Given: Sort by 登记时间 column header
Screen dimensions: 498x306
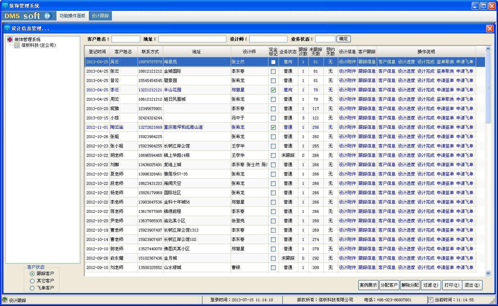Looking at the screenshot, I should (x=96, y=52).
